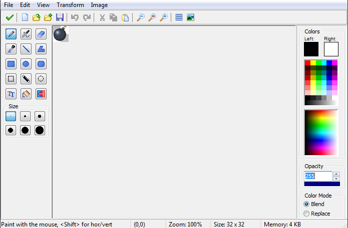Choose the largest brush size
Viewport: 348px width, 228px height.
pyautogui.click(x=40, y=130)
